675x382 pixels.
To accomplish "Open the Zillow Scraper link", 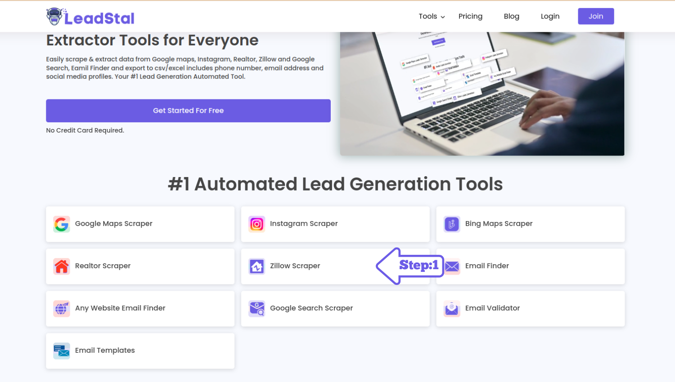I will click(335, 266).
